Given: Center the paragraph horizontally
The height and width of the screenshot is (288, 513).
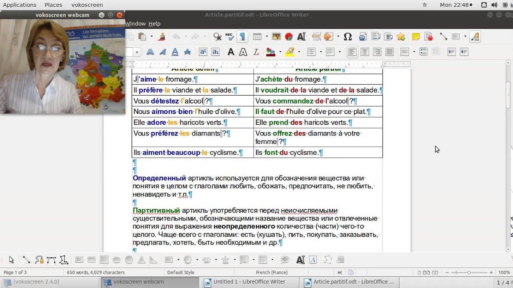Looking at the screenshot, I should 365,52.
